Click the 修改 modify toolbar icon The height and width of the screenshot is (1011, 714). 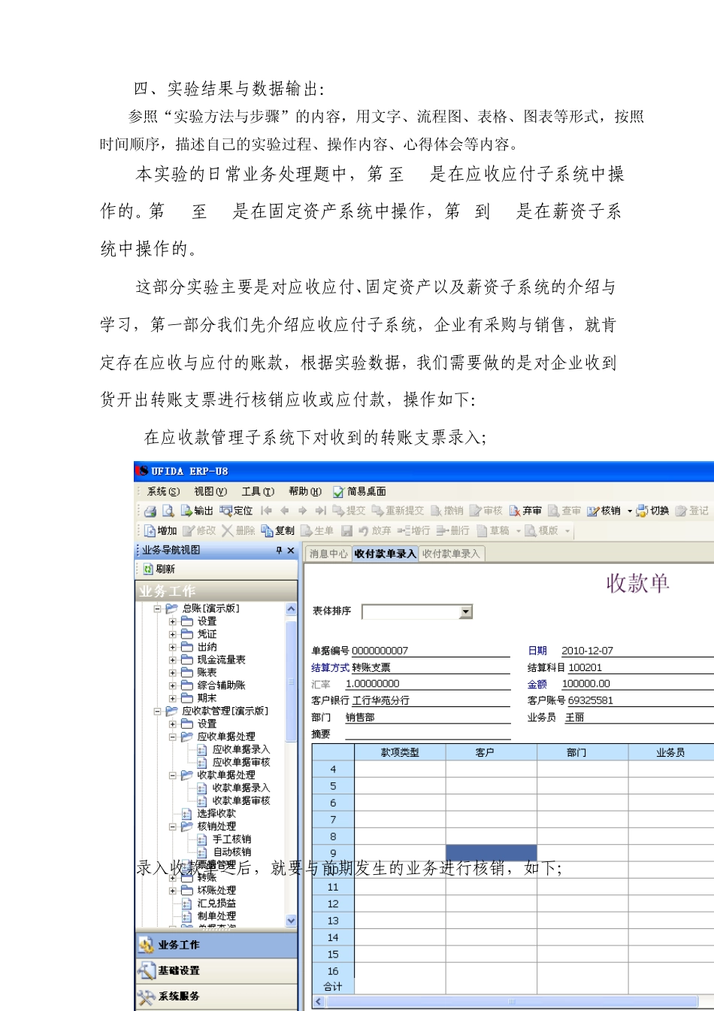click(x=199, y=530)
